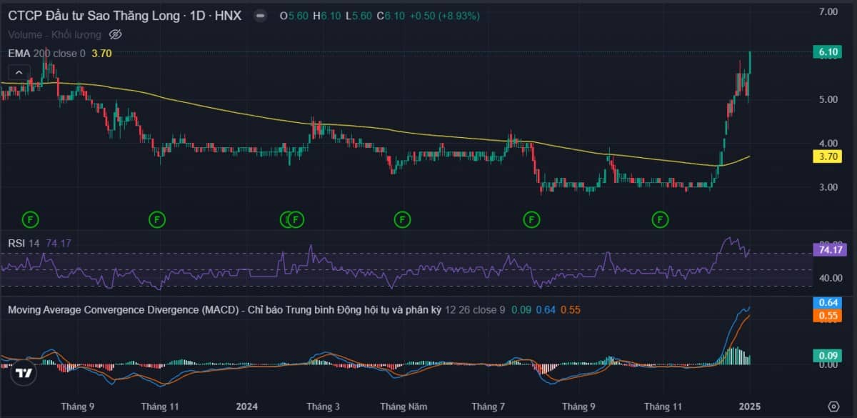Image resolution: width=857 pixels, height=418 pixels.
Task: Open the F marker above Tháng Năm
Action: [x=403, y=219]
